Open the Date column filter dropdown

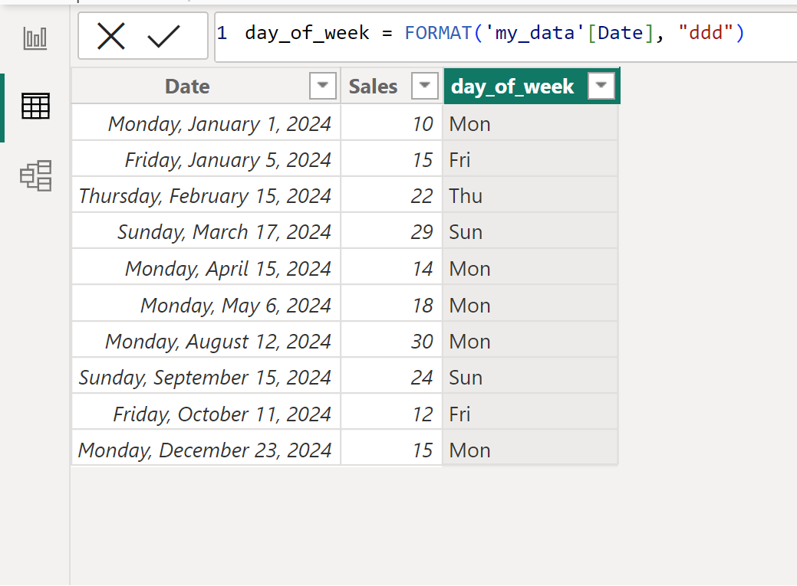pyautogui.click(x=322, y=85)
